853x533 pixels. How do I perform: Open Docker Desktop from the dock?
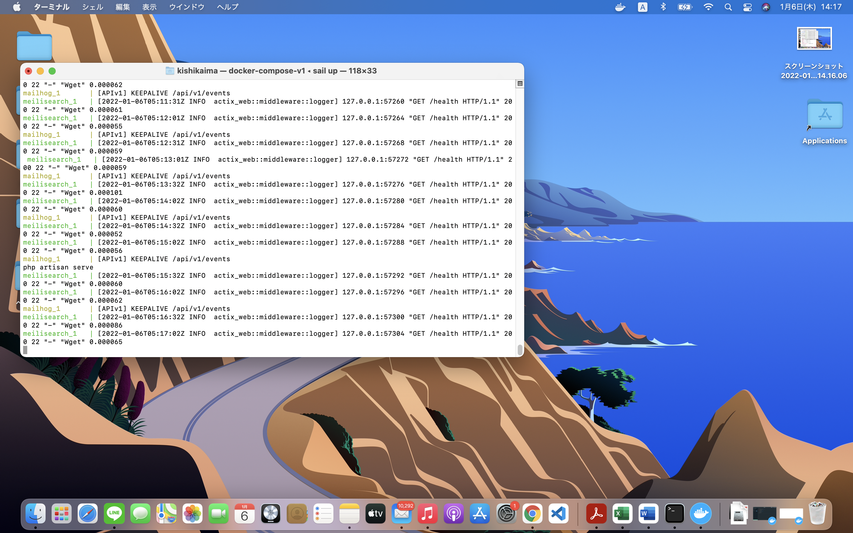pyautogui.click(x=700, y=513)
